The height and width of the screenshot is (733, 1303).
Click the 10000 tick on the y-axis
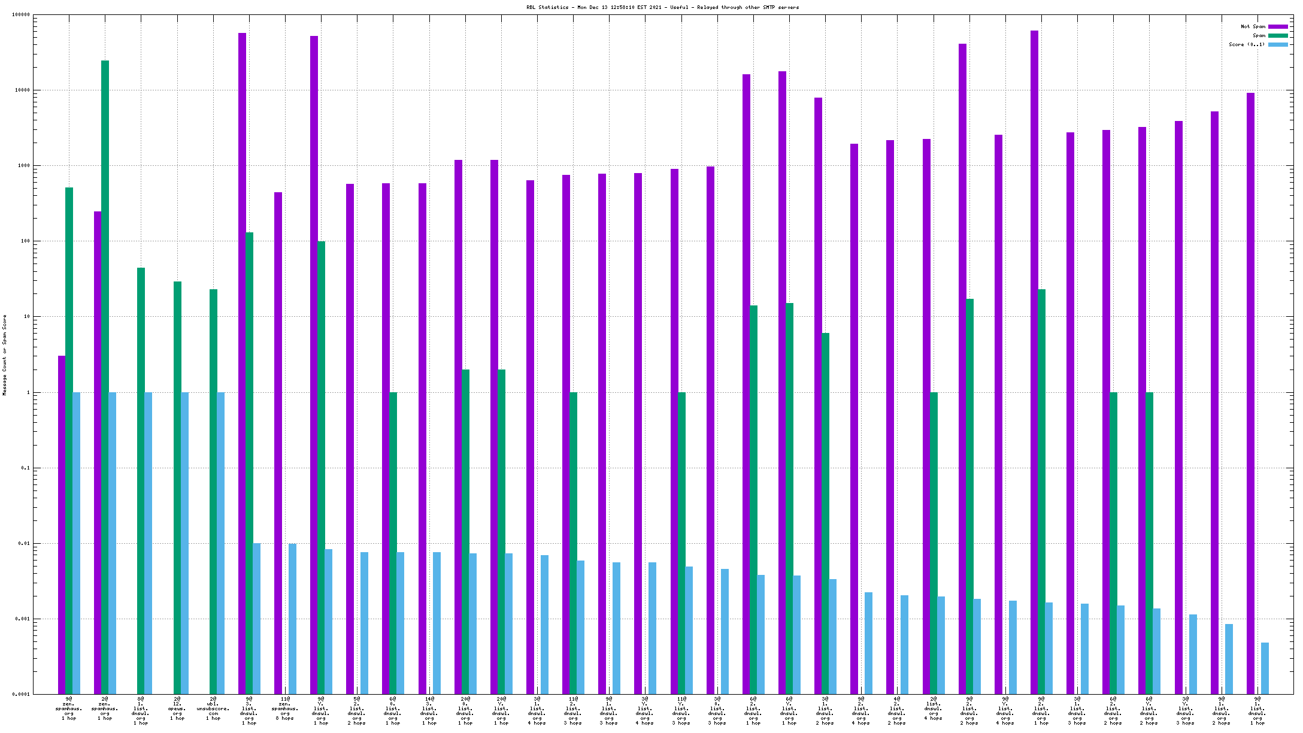click(23, 90)
